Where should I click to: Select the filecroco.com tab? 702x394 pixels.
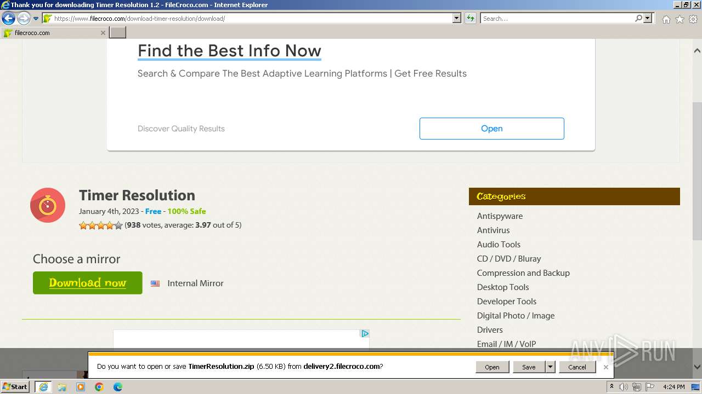54,33
